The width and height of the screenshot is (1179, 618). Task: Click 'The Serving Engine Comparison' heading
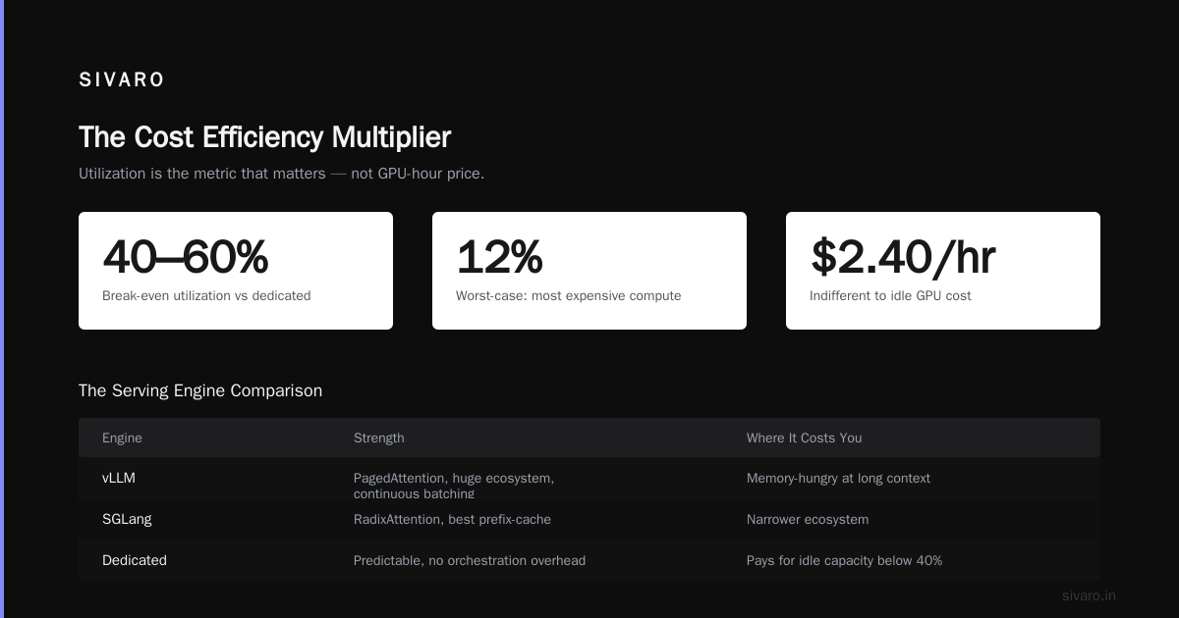200,390
